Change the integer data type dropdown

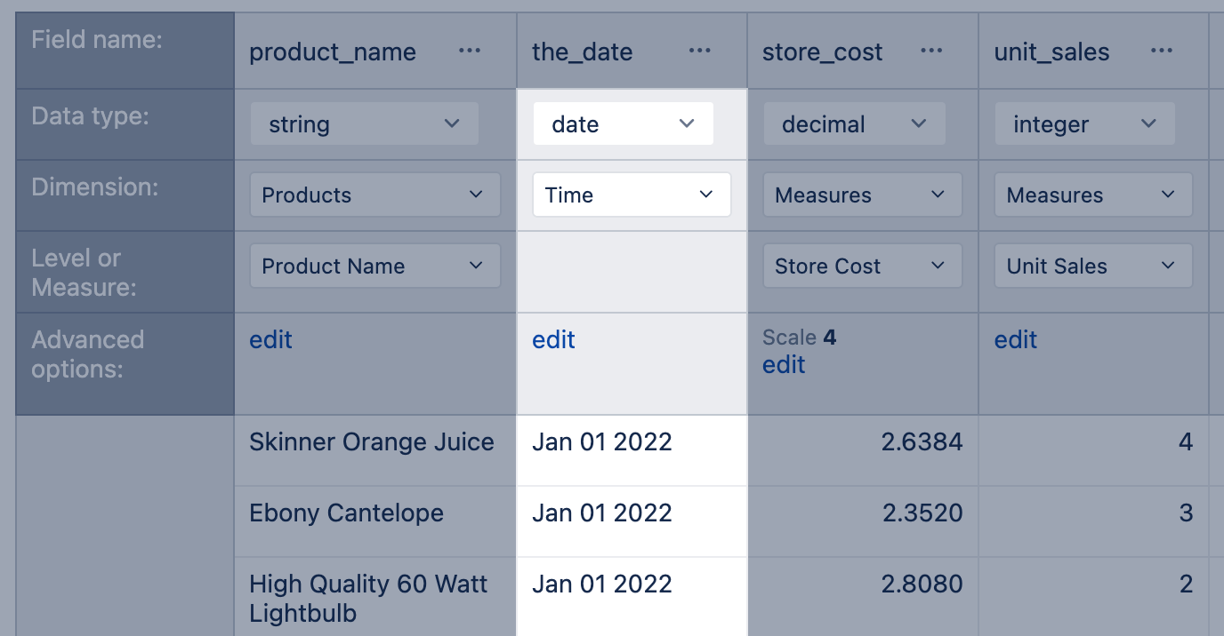point(1084,124)
